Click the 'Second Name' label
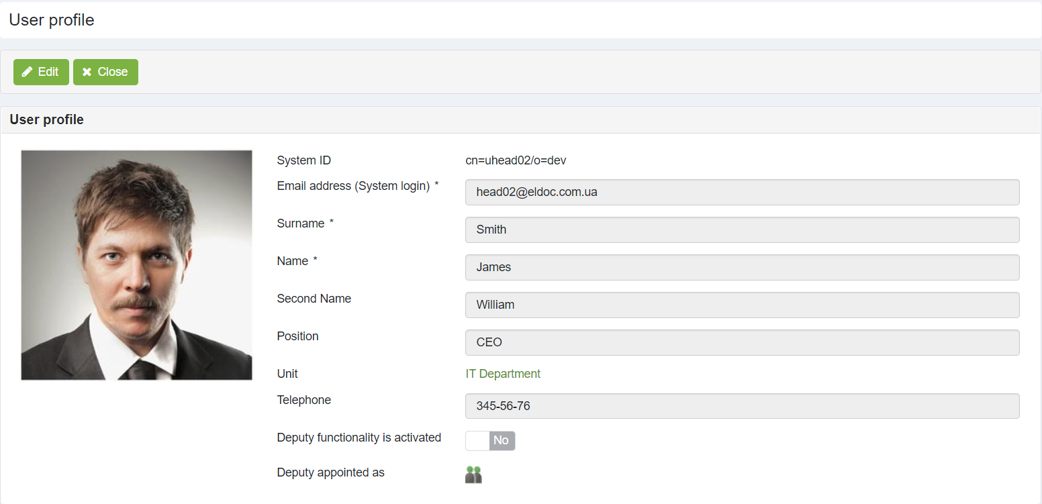Viewport: 1042px width, 504px height. (x=314, y=299)
